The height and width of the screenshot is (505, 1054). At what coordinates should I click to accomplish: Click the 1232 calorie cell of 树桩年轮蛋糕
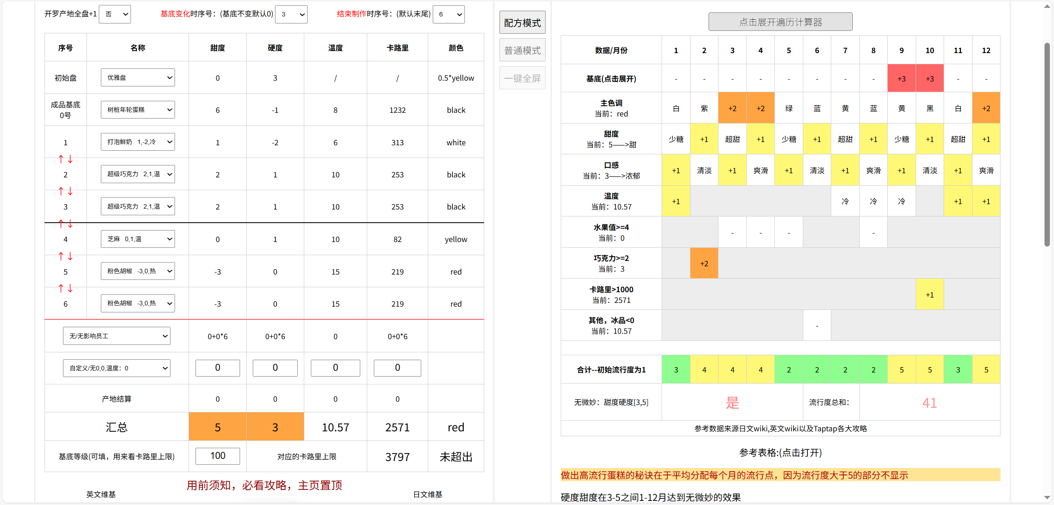[x=397, y=110]
